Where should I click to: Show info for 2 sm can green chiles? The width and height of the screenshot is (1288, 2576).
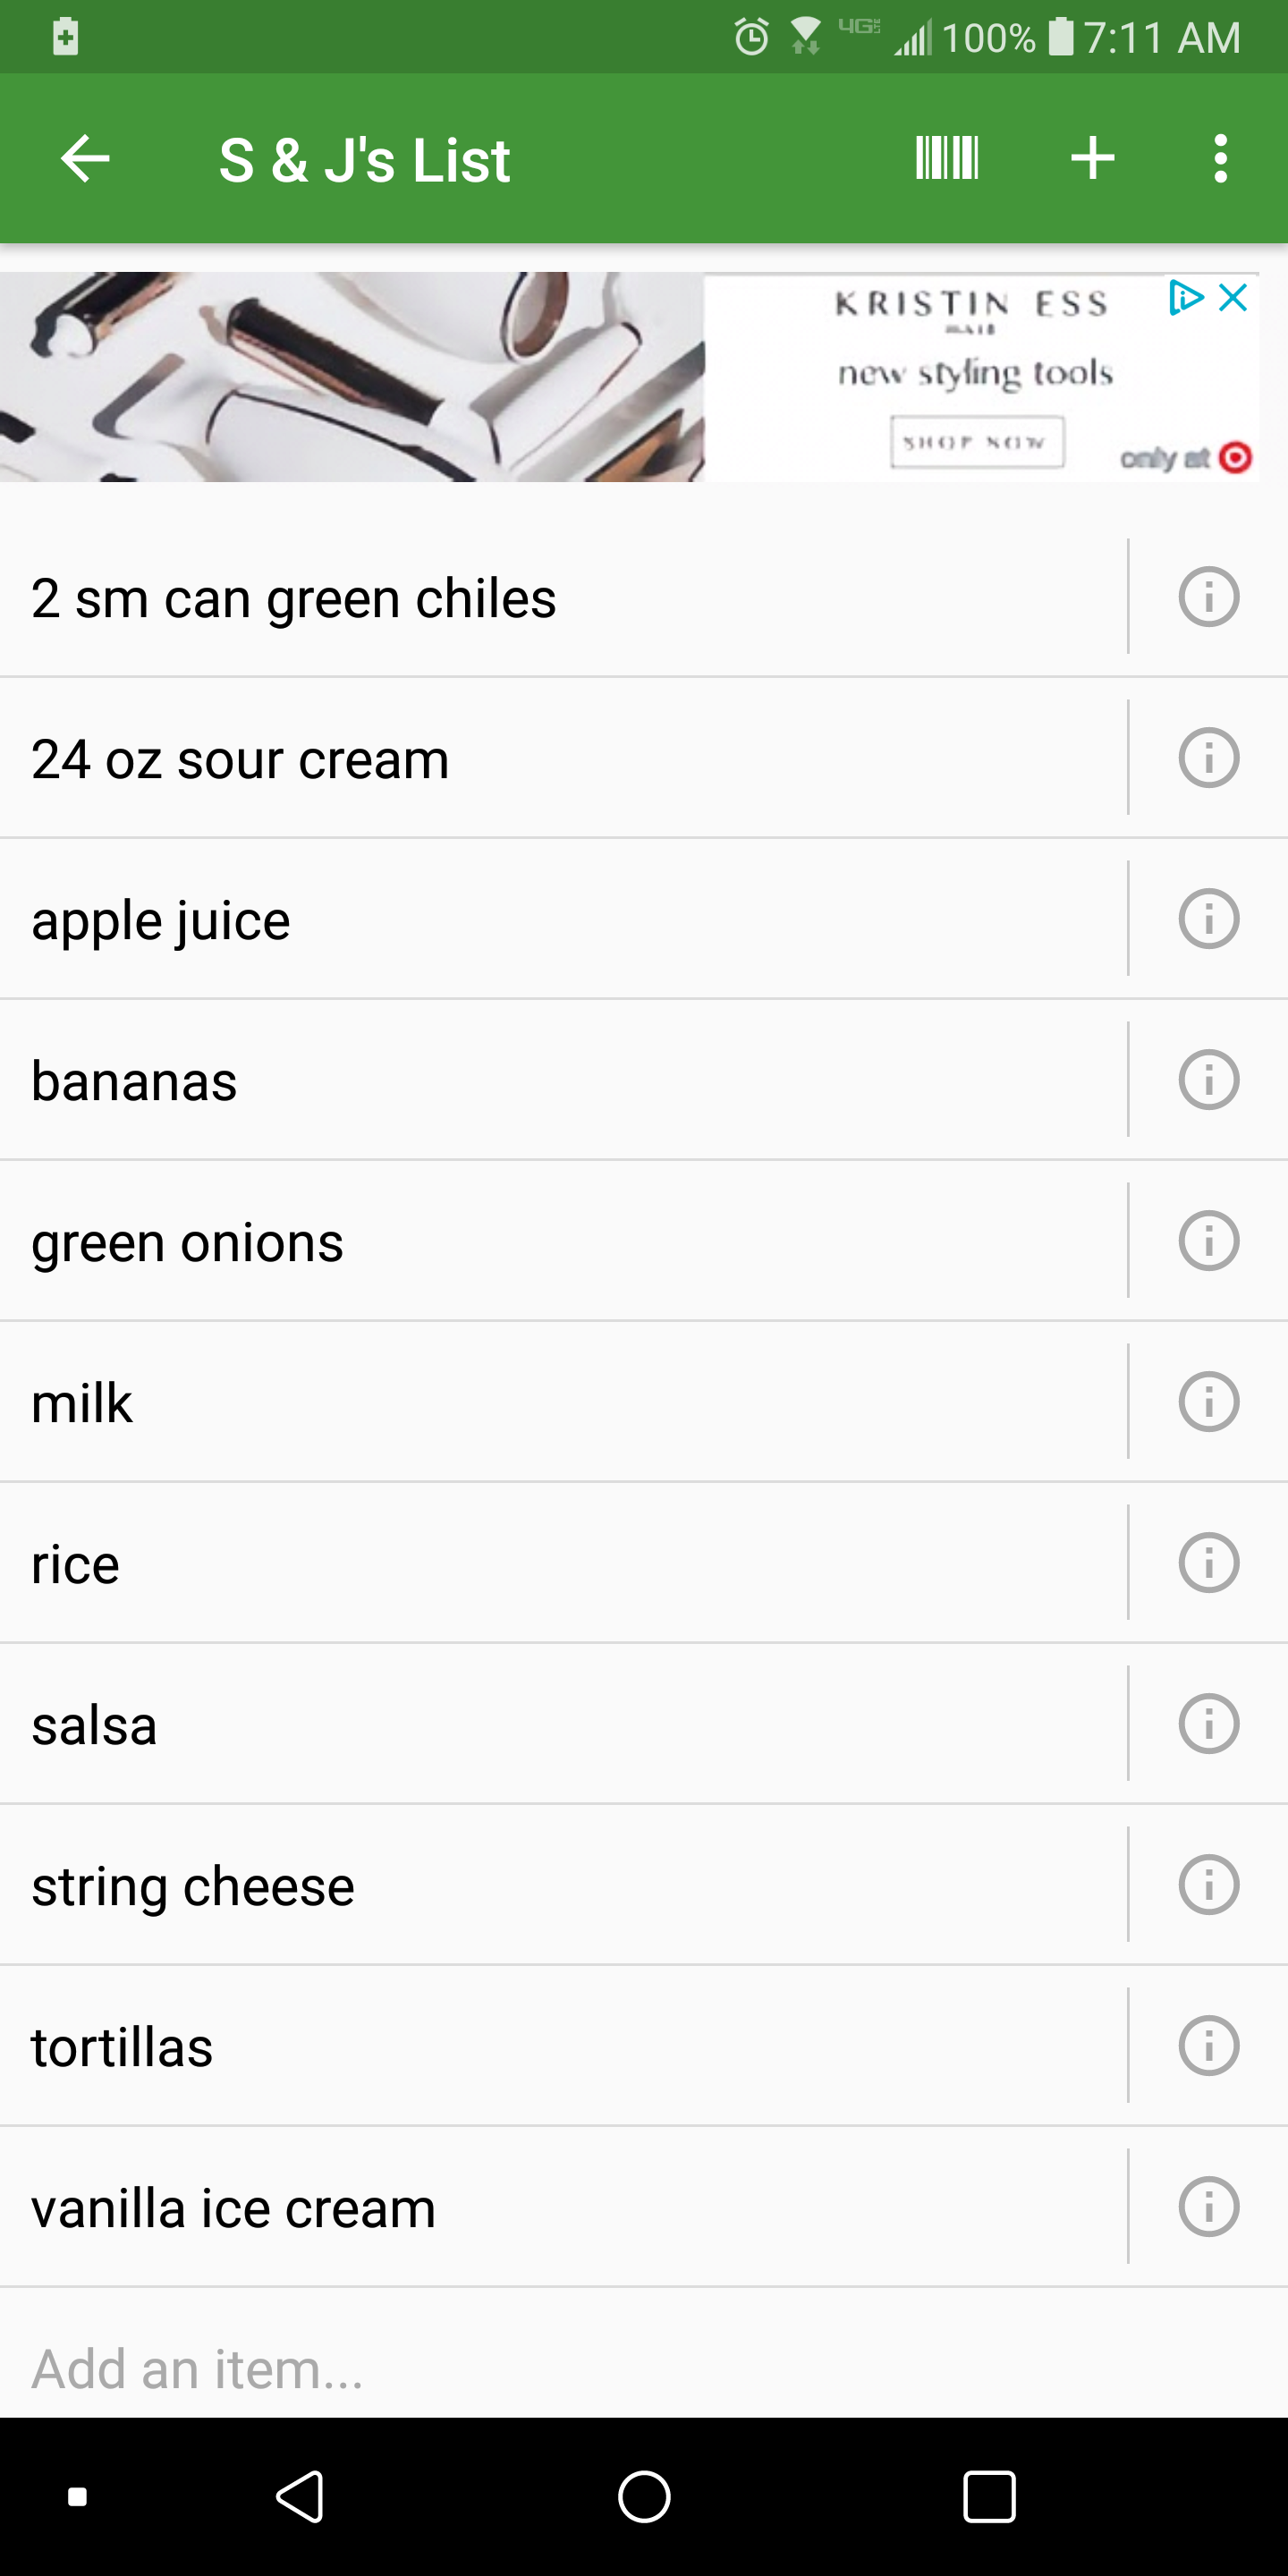(x=1208, y=597)
